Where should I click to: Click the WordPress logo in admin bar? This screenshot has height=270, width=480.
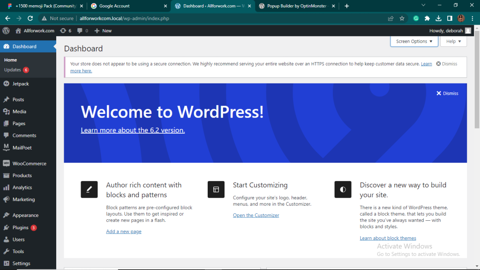click(x=6, y=30)
